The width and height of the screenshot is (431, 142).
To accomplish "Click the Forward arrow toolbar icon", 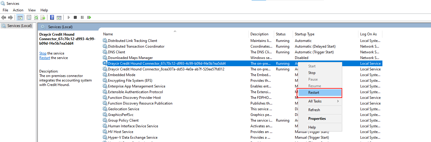I will pyautogui.click(x=10, y=18).
